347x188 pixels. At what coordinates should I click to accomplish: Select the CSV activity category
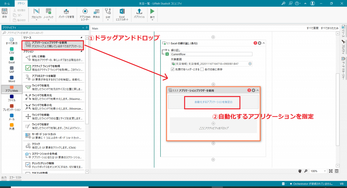tap(12, 51)
